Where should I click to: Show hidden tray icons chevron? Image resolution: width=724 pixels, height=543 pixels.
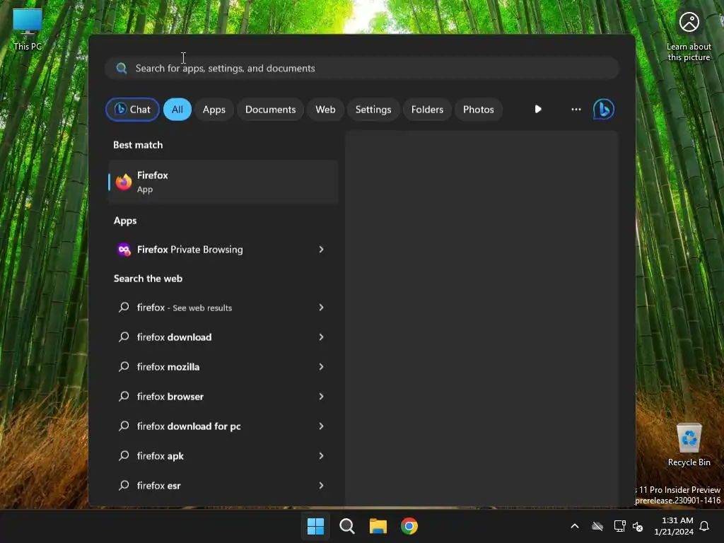[575, 526]
